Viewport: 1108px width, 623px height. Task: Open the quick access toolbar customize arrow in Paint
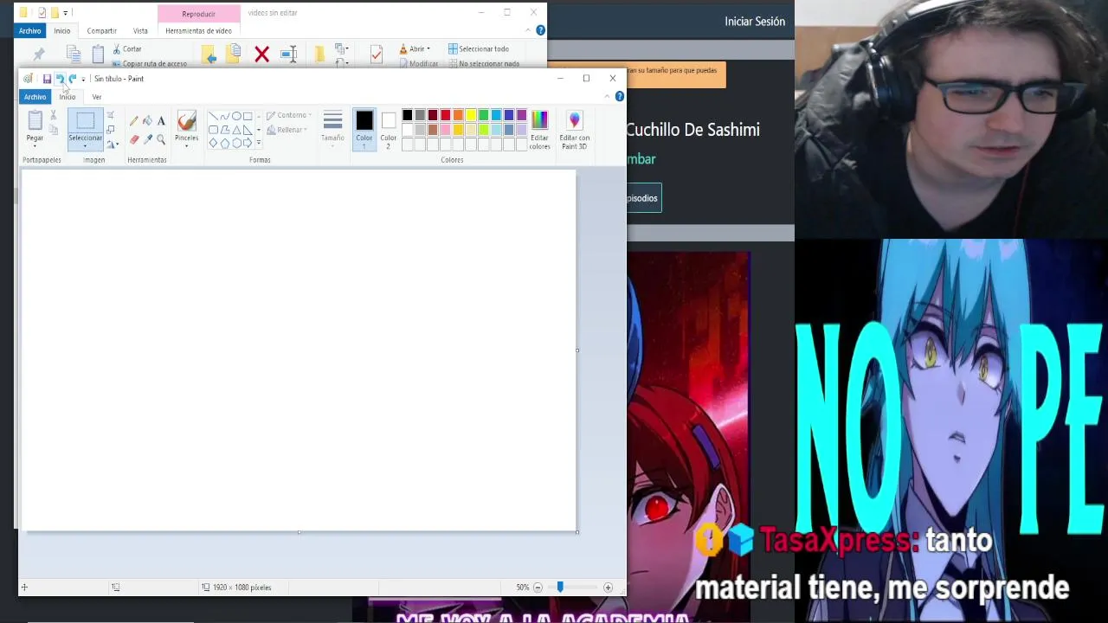83,79
